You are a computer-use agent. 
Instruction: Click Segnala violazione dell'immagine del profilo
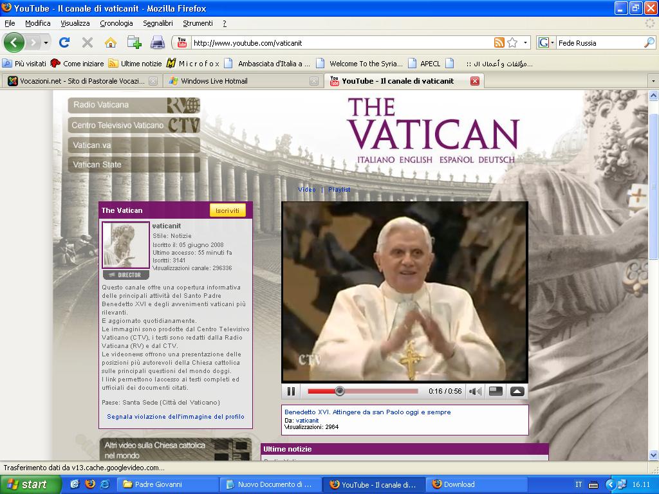(176, 417)
